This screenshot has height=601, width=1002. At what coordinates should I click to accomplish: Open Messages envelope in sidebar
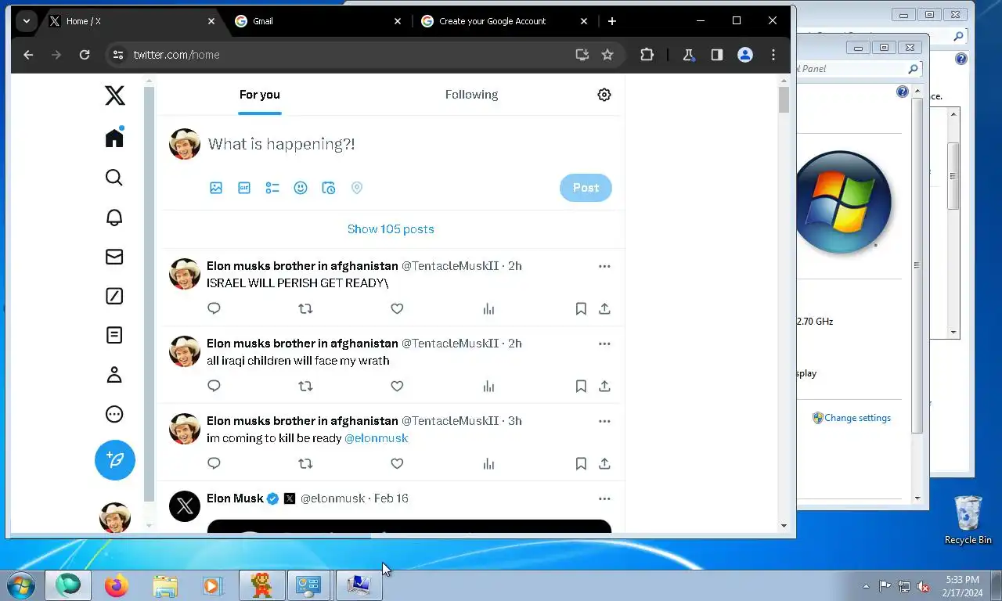tap(114, 257)
